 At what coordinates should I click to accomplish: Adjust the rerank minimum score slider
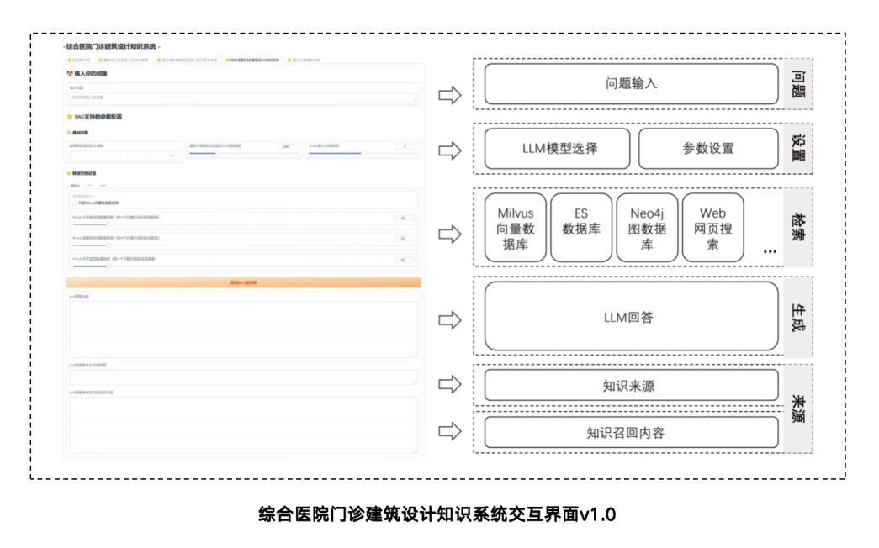pyautogui.click(x=363, y=153)
